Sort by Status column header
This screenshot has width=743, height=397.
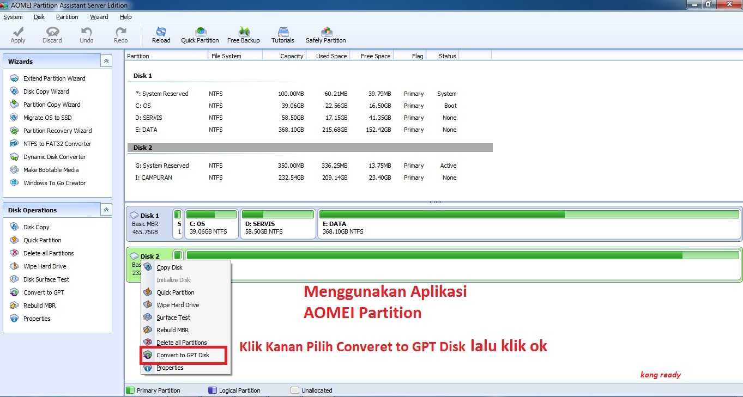[x=442, y=56]
